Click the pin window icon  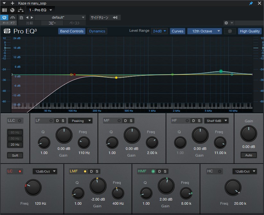pos(251,3)
